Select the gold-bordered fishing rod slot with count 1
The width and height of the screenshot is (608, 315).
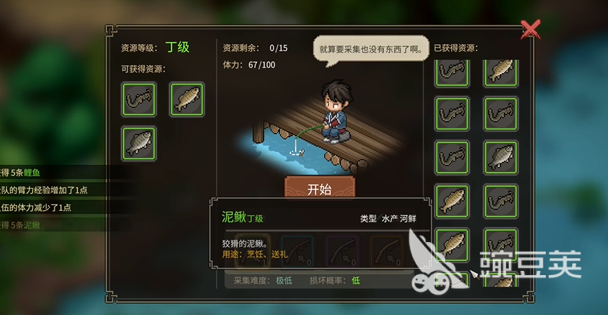tap(252, 252)
